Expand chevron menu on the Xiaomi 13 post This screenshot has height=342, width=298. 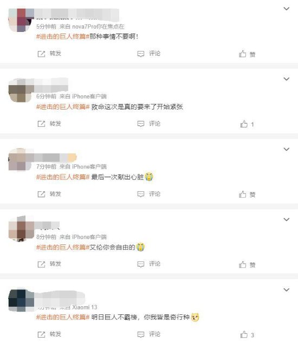coord(286,289)
